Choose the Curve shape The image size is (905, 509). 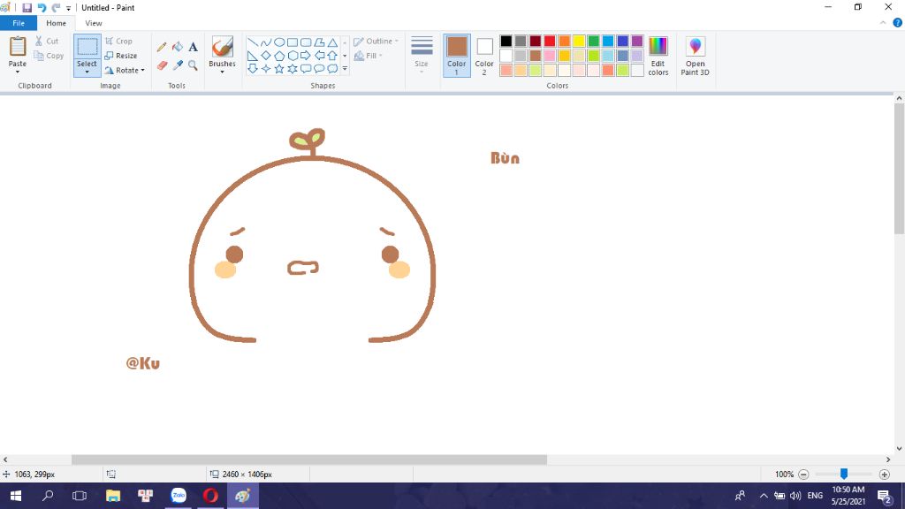[x=266, y=42]
